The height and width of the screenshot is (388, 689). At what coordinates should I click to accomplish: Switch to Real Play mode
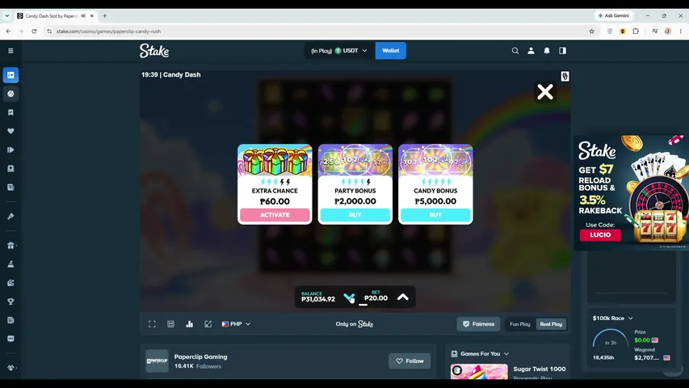[x=551, y=324]
